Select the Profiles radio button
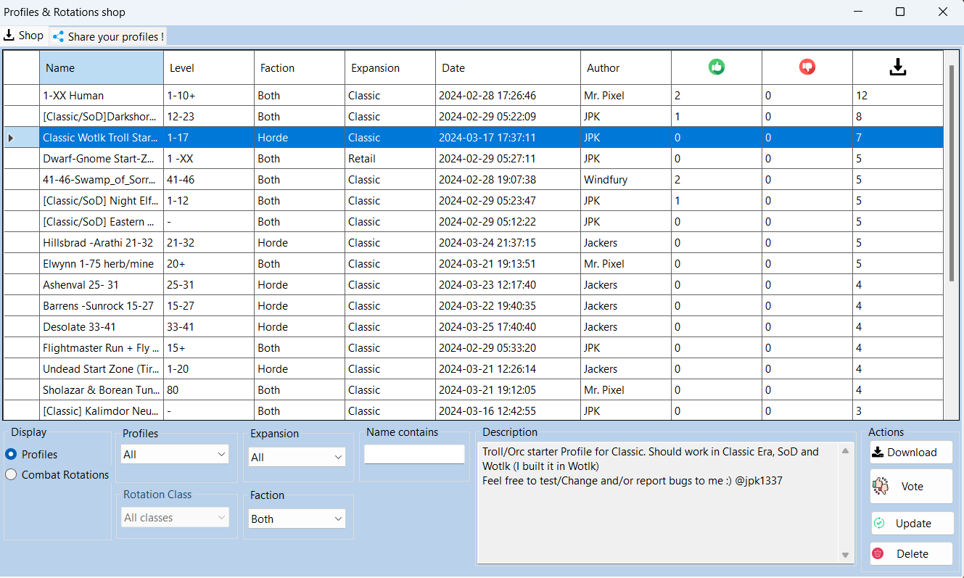The width and height of the screenshot is (964, 578). coord(11,455)
